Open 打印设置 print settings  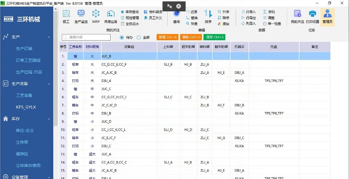(312, 17)
